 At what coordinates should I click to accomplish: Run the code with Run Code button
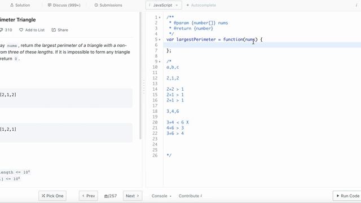click(347, 196)
